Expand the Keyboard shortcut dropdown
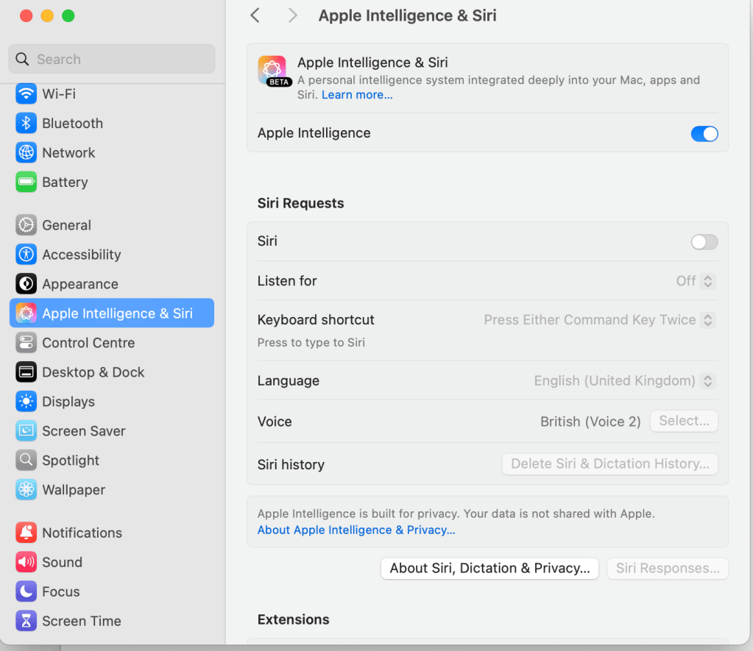Screen dimensions: 753x651 click(600, 320)
